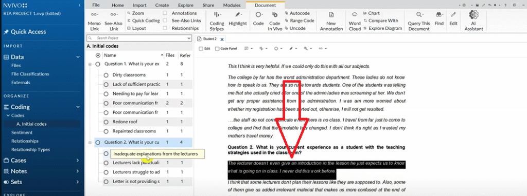The height and width of the screenshot is (196, 527).
Task: Click Uncode in the ribbon
Action: pyautogui.click(x=295, y=29)
